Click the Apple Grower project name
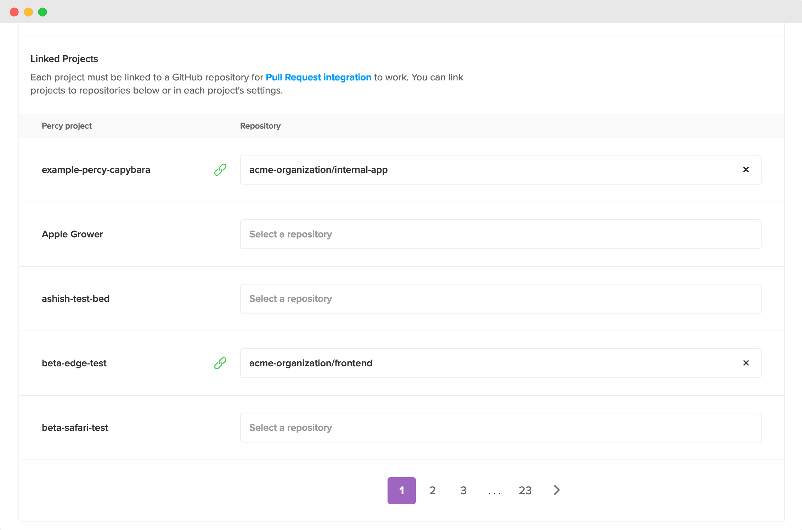This screenshot has width=802, height=530. point(72,234)
